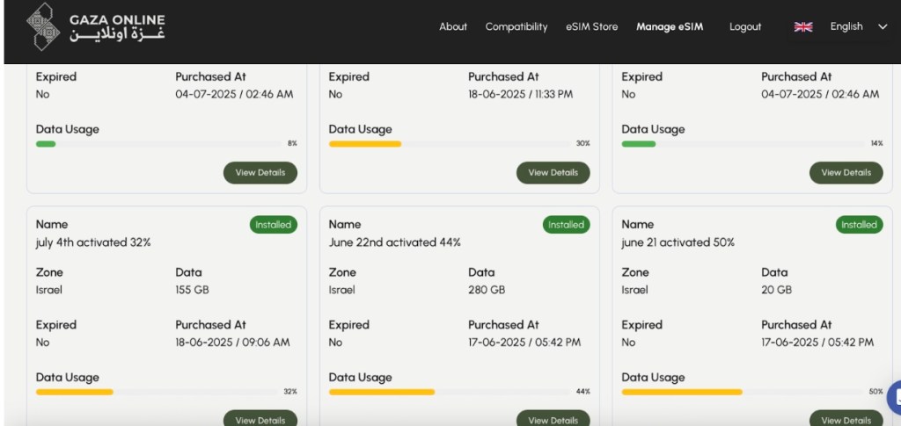Click the 44% data usage bar
901x426 pixels.
(449, 392)
